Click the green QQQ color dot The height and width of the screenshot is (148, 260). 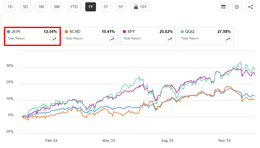coord(182,32)
